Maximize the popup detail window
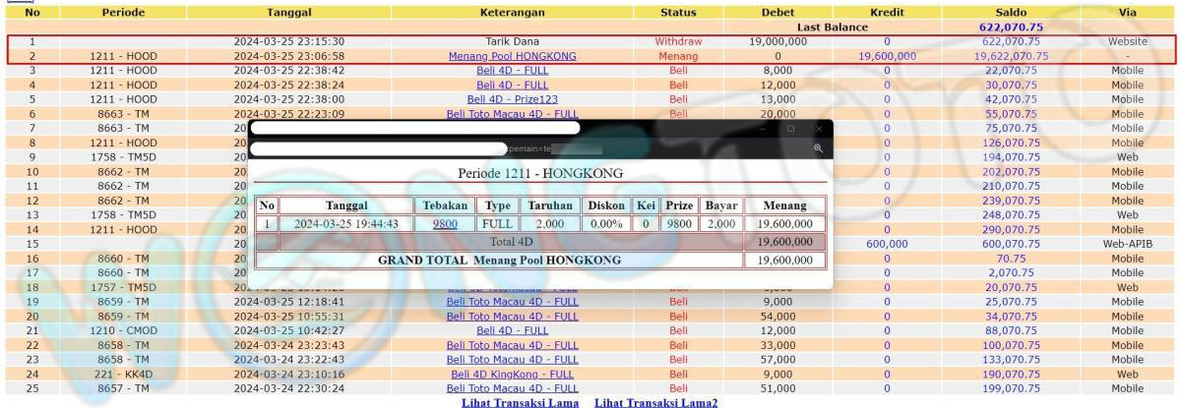 pos(790,129)
